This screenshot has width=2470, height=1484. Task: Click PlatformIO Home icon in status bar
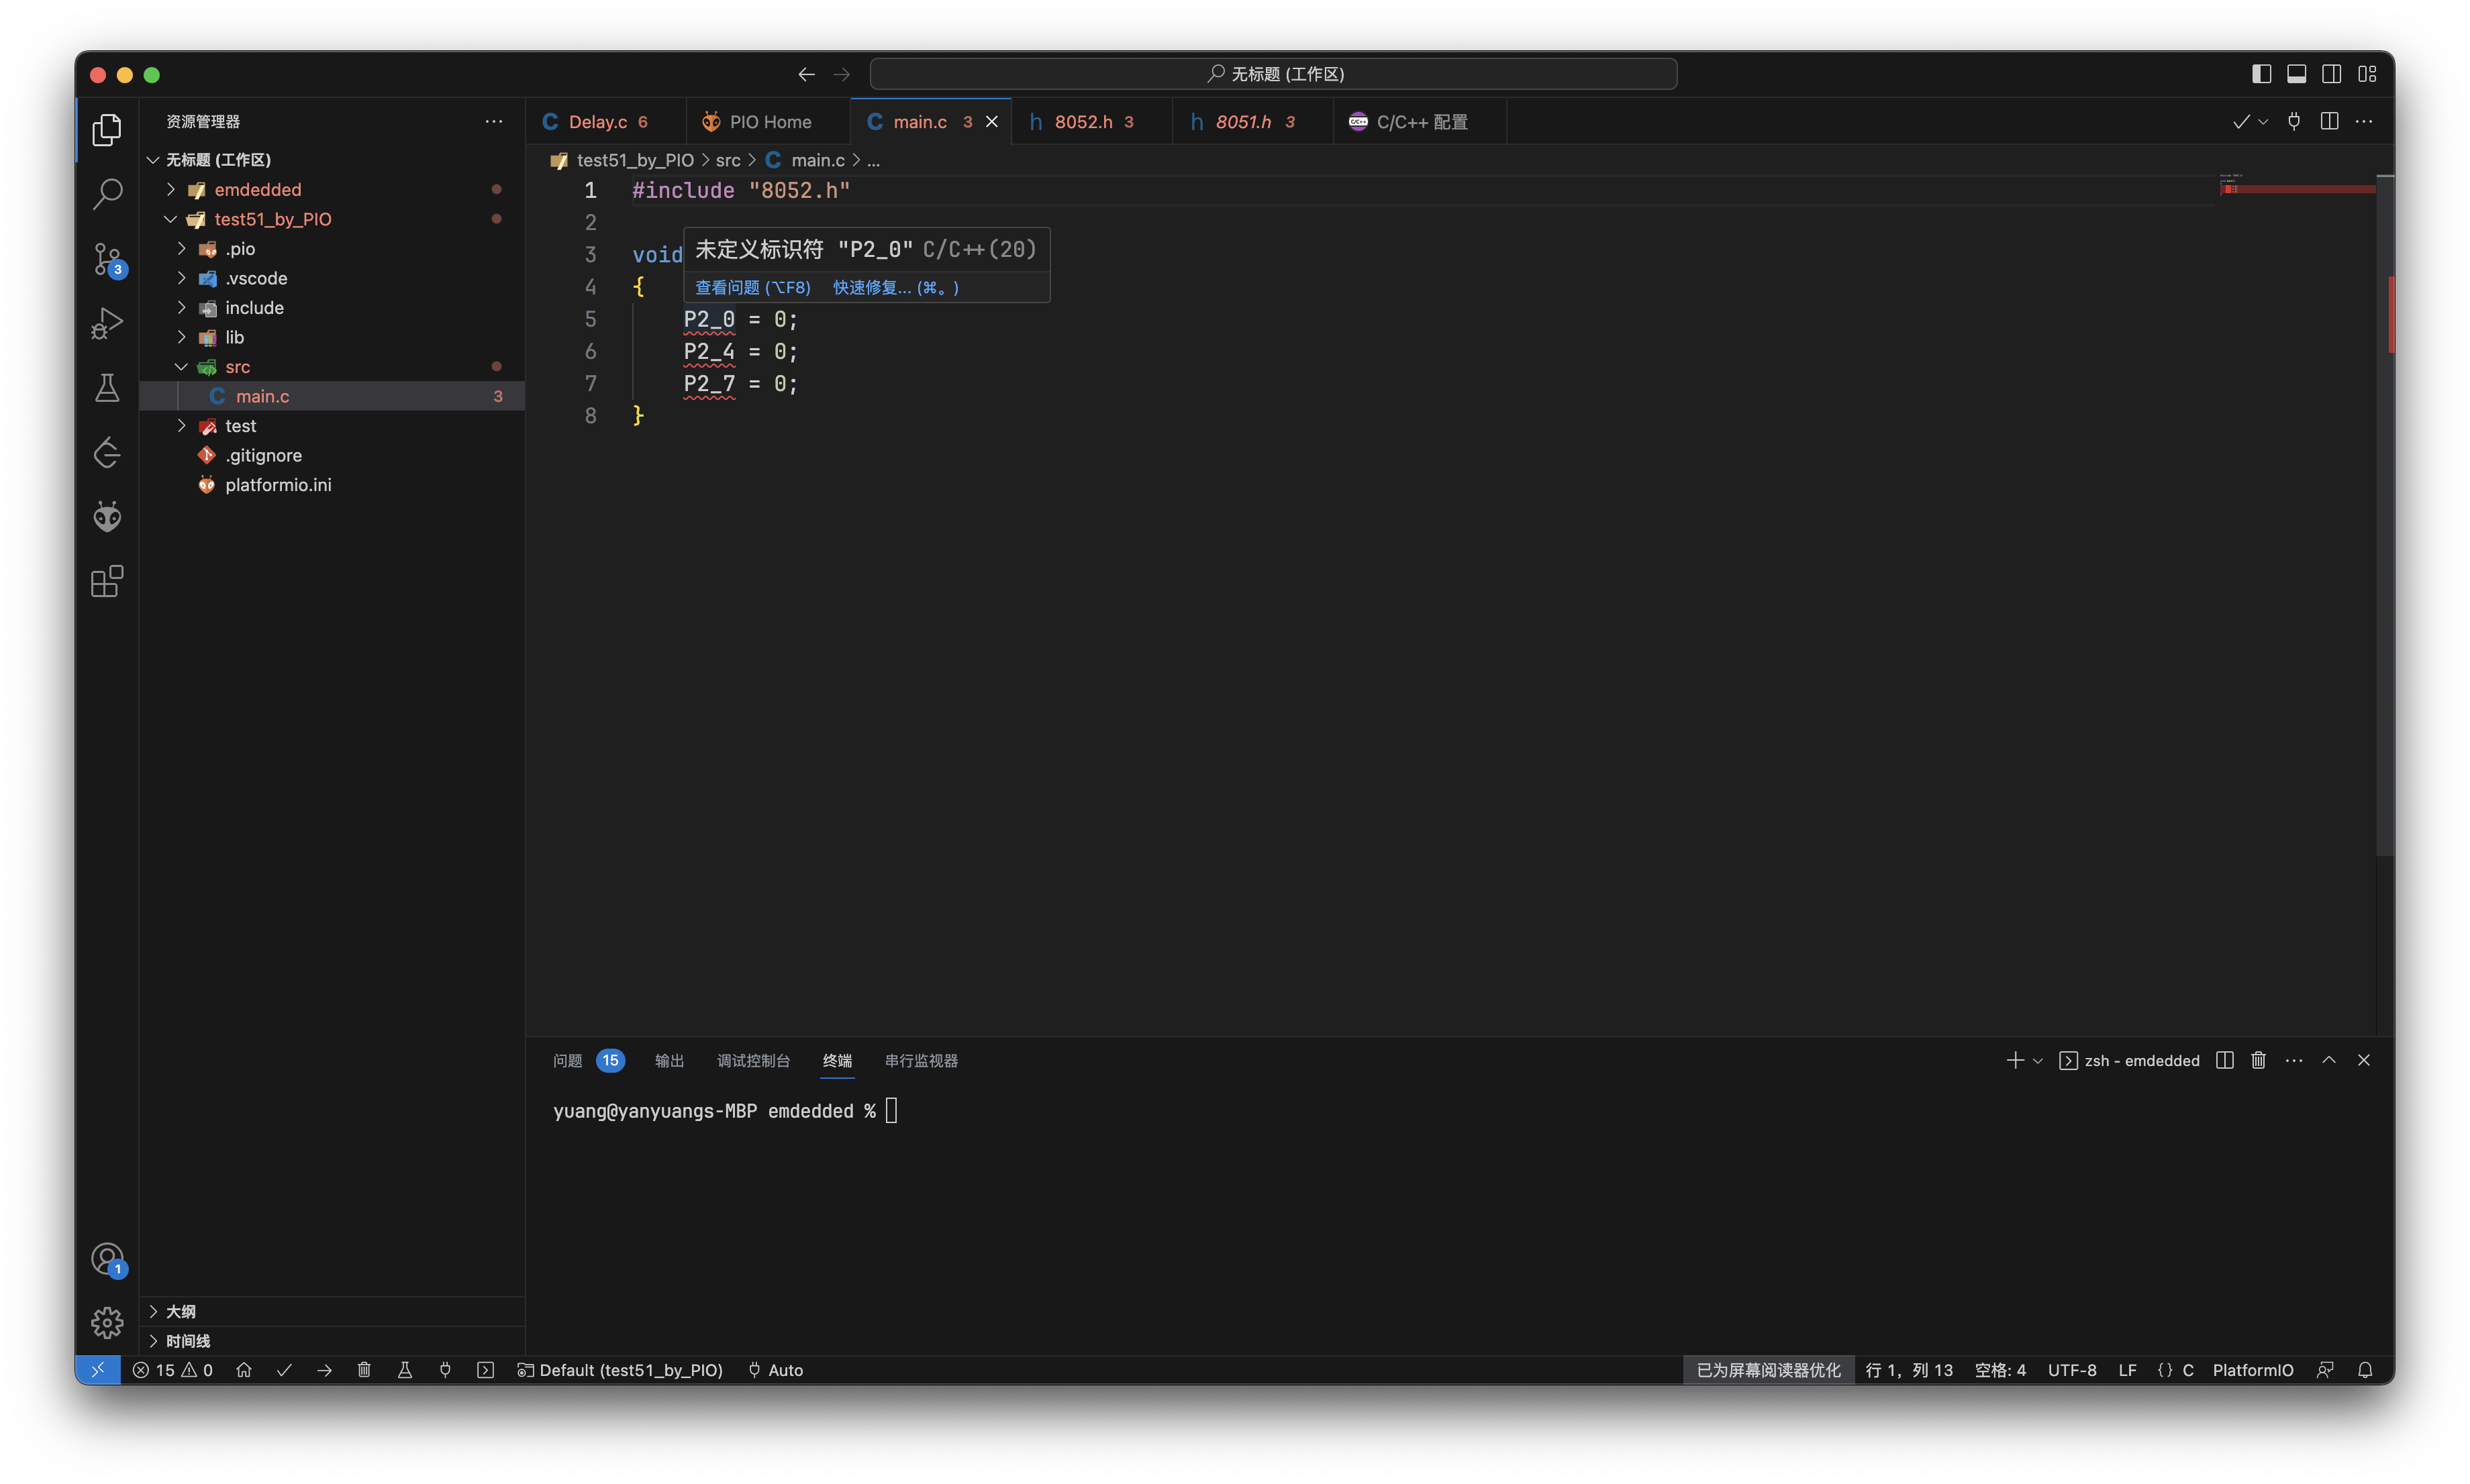[243, 1370]
